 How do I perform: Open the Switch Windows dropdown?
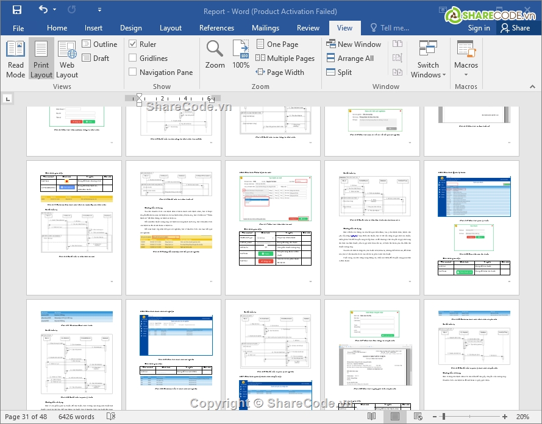pyautogui.click(x=428, y=58)
